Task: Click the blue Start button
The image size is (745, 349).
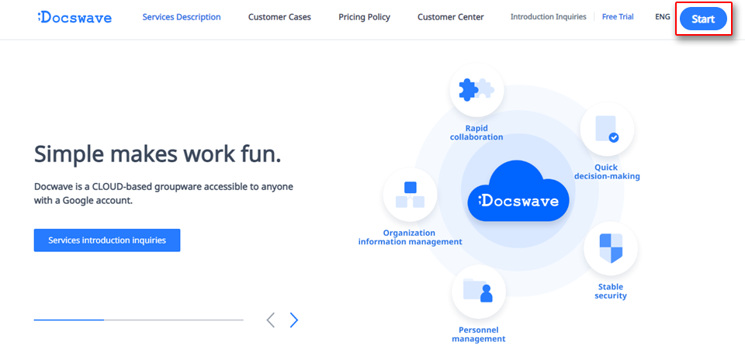Action: (x=703, y=19)
